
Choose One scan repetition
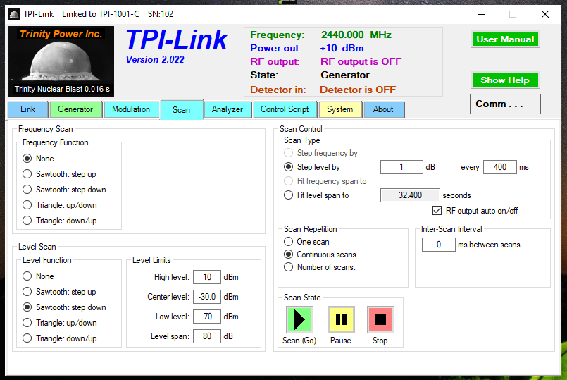click(x=306, y=242)
